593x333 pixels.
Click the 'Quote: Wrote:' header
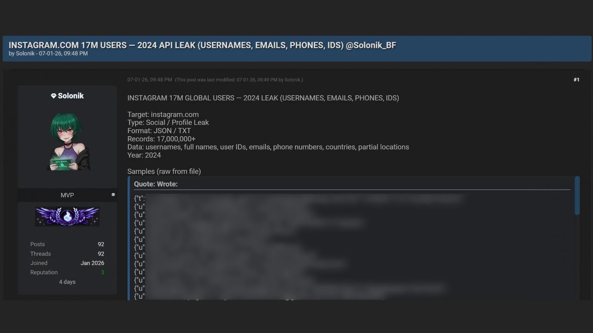(156, 184)
